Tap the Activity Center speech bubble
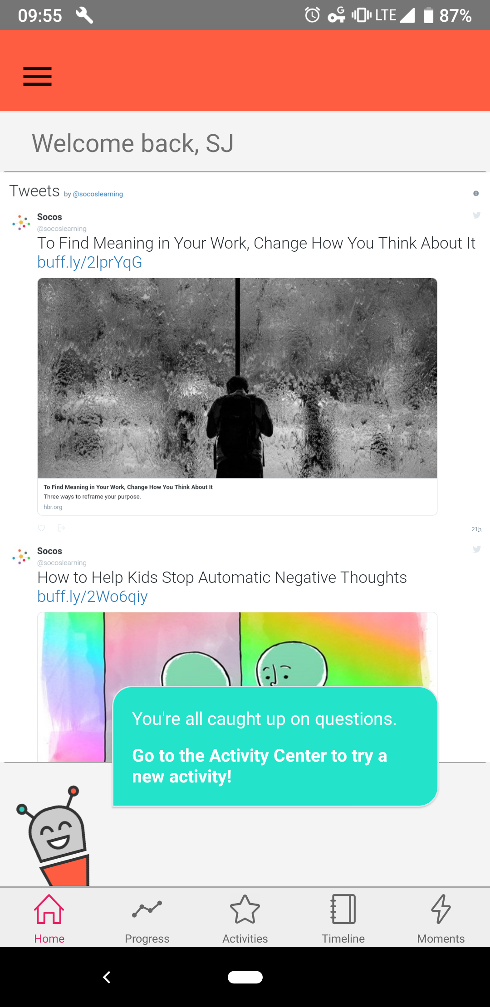The height and width of the screenshot is (1007, 490). (275, 747)
